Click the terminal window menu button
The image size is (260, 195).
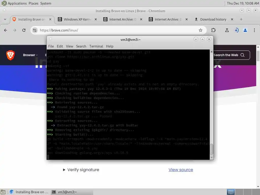[x=51, y=39]
